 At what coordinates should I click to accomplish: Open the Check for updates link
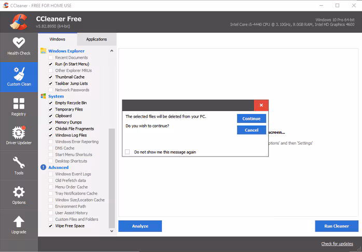point(337,244)
